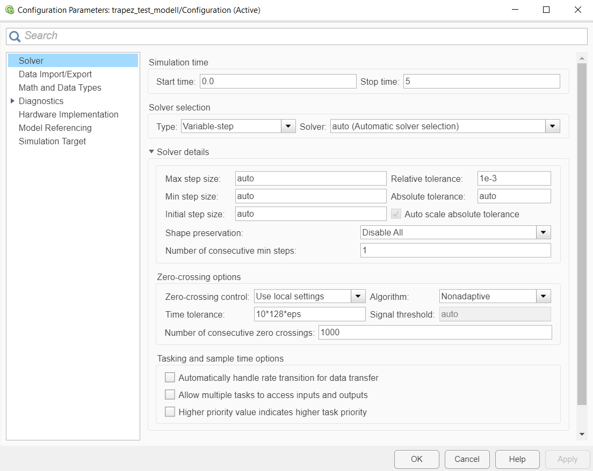Expand the Shape preservation dropdown
This screenshot has height=471, width=593.
click(544, 232)
